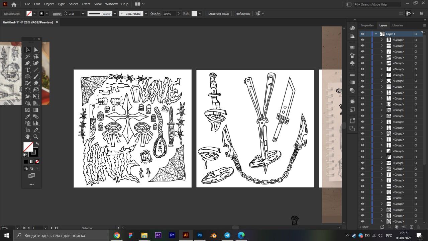This screenshot has width=428, height=241.
Task: Choose the Free Transform tool
Action: pos(36,97)
